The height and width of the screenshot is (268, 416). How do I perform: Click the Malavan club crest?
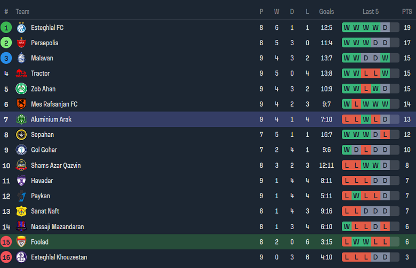pyautogui.click(x=21, y=58)
